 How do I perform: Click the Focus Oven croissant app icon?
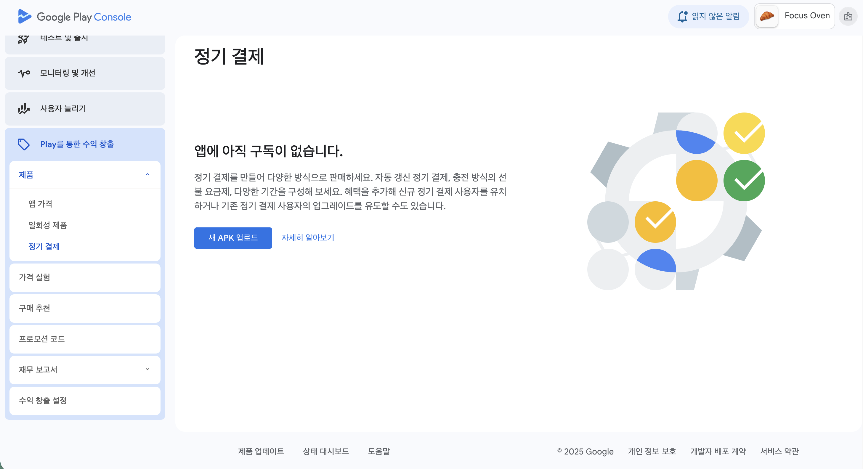pos(766,16)
